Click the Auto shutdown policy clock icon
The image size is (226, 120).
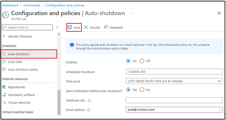[x=4, y=69]
